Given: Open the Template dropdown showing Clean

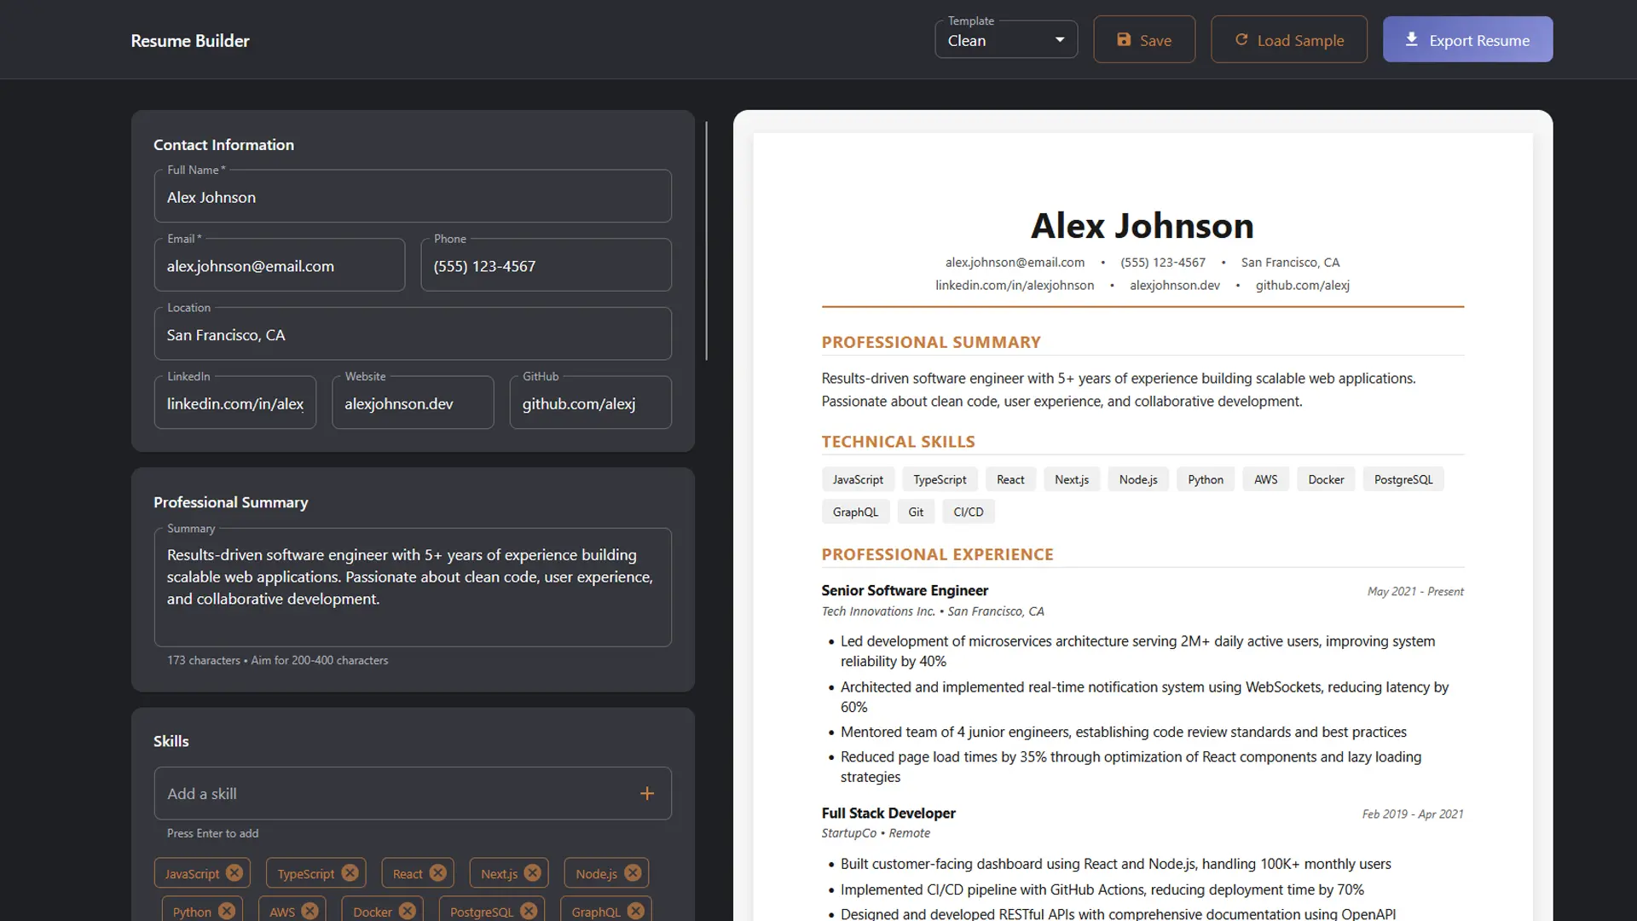Looking at the screenshot, I should click(x=1006, y=39).
